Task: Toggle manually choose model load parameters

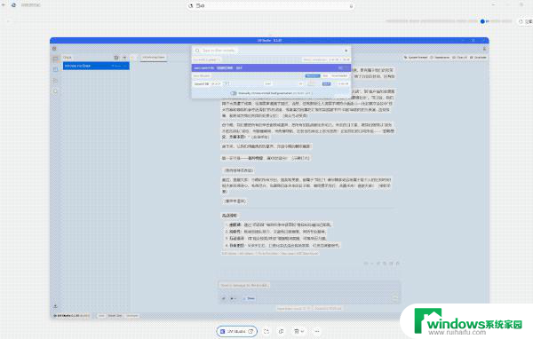Action: point(234,93)
